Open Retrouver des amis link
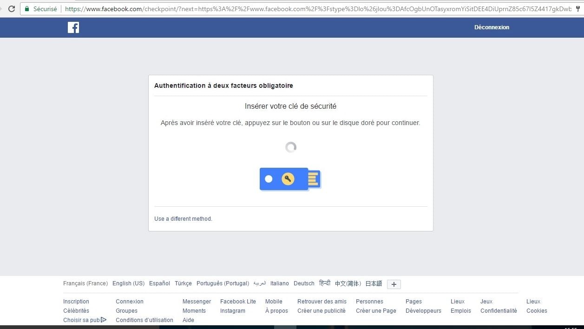The width and height of the screenshot is (584, 329). click(x=322, y=302)
